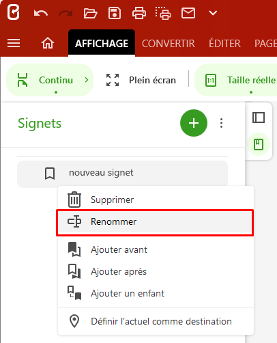Screen dimensions: 277x343
Task: Click the open folder icon
Action: tap(90, 13)
